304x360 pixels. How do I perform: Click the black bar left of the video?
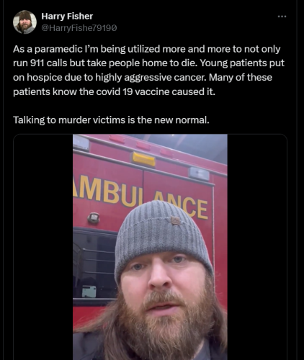coord(43,247)
